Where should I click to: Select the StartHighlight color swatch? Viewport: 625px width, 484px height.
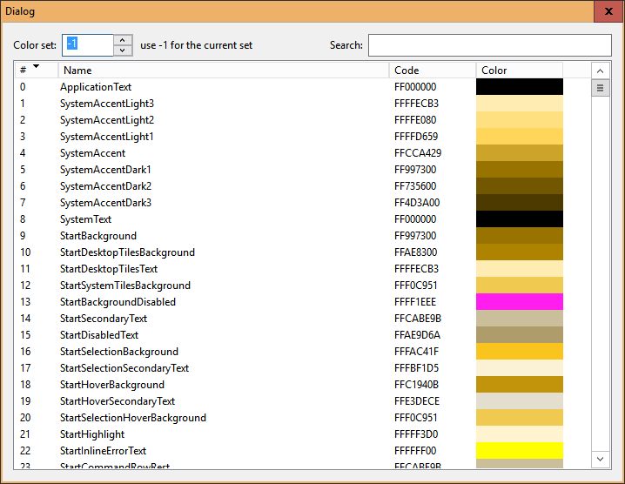(x=520, y=434)
